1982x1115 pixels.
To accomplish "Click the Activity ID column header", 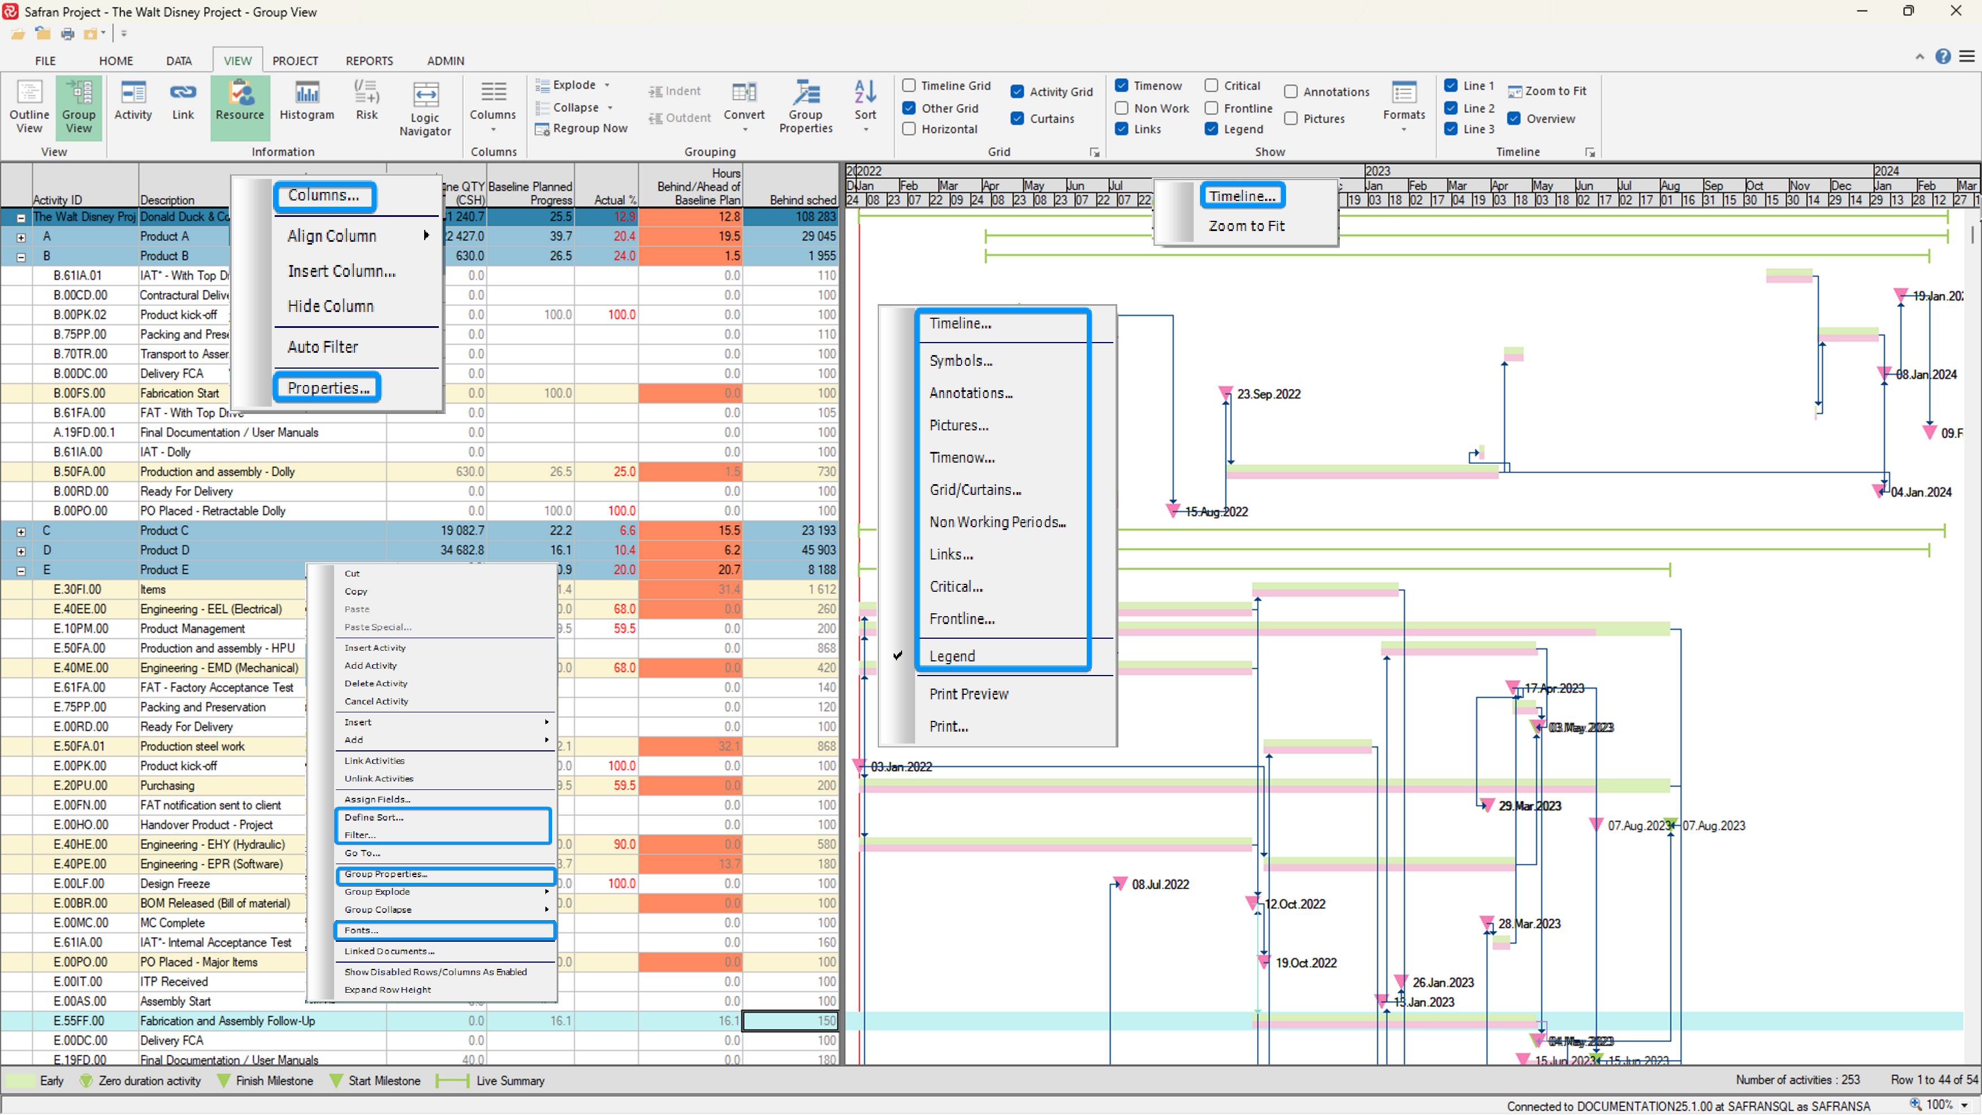I will 84,185.
